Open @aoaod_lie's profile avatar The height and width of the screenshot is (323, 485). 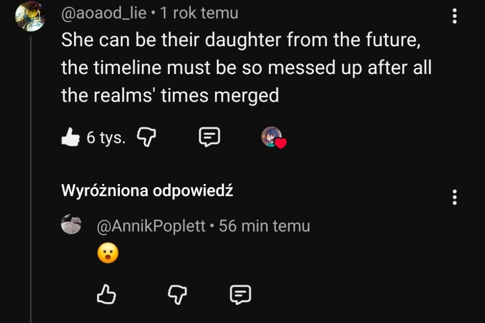click(x=30, y=16)
